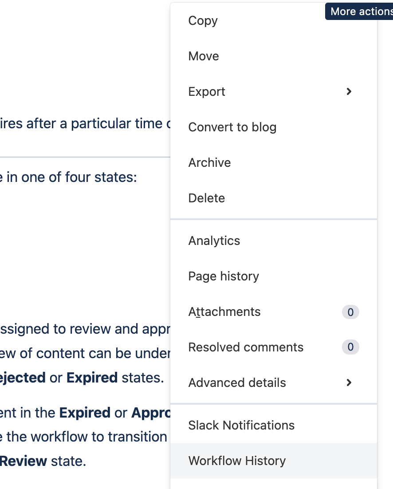The image size is (393, 489).
Task: Open Attachments menu item
Action: tap(274, 312)
